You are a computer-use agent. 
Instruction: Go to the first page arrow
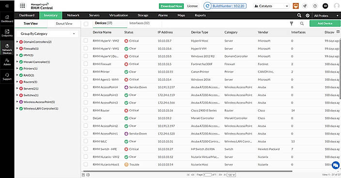point(188,175)
